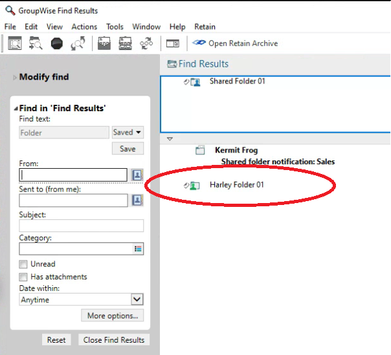Viewport: 391px width, 355px height.
Task: Select the Shared Folder 01 result
Action: 237,81
